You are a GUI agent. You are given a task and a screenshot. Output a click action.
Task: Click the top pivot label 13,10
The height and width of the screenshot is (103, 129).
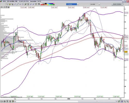point(23,7)
